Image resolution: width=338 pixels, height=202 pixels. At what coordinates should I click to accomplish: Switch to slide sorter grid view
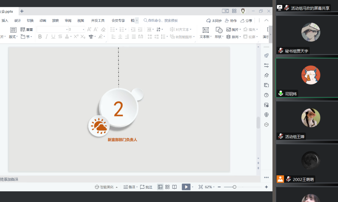point(167,187)
